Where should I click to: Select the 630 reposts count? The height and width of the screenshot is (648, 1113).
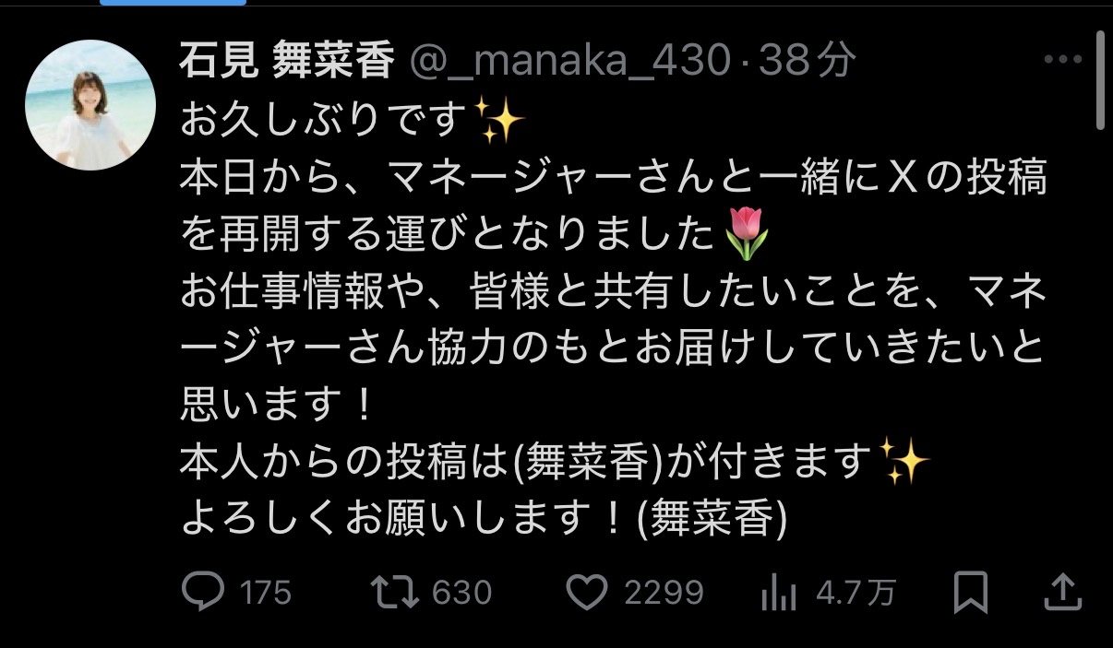coord(461,593)
